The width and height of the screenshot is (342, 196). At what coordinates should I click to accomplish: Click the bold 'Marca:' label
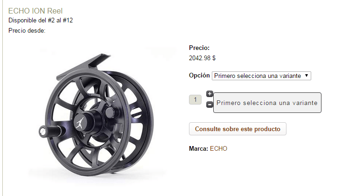point(198,149)
